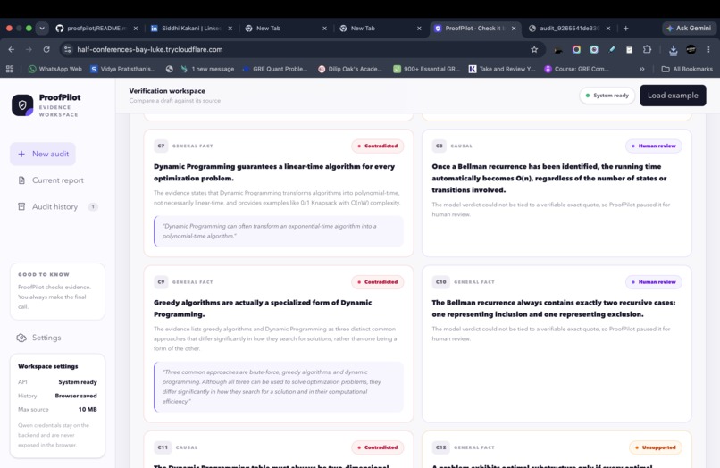Switch to the audit_9265541de33 tab

click(569, 29)
